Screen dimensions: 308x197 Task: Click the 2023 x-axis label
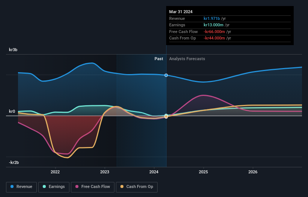(105, 172)
